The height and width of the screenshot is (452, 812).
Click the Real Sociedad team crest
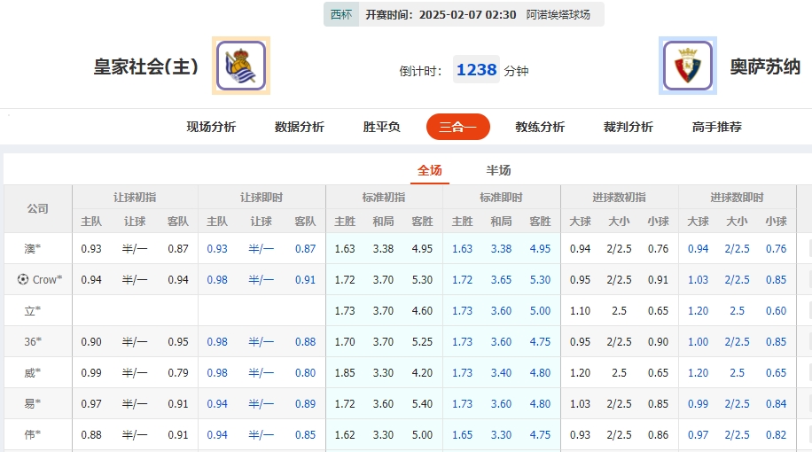(x=241, y=66)
